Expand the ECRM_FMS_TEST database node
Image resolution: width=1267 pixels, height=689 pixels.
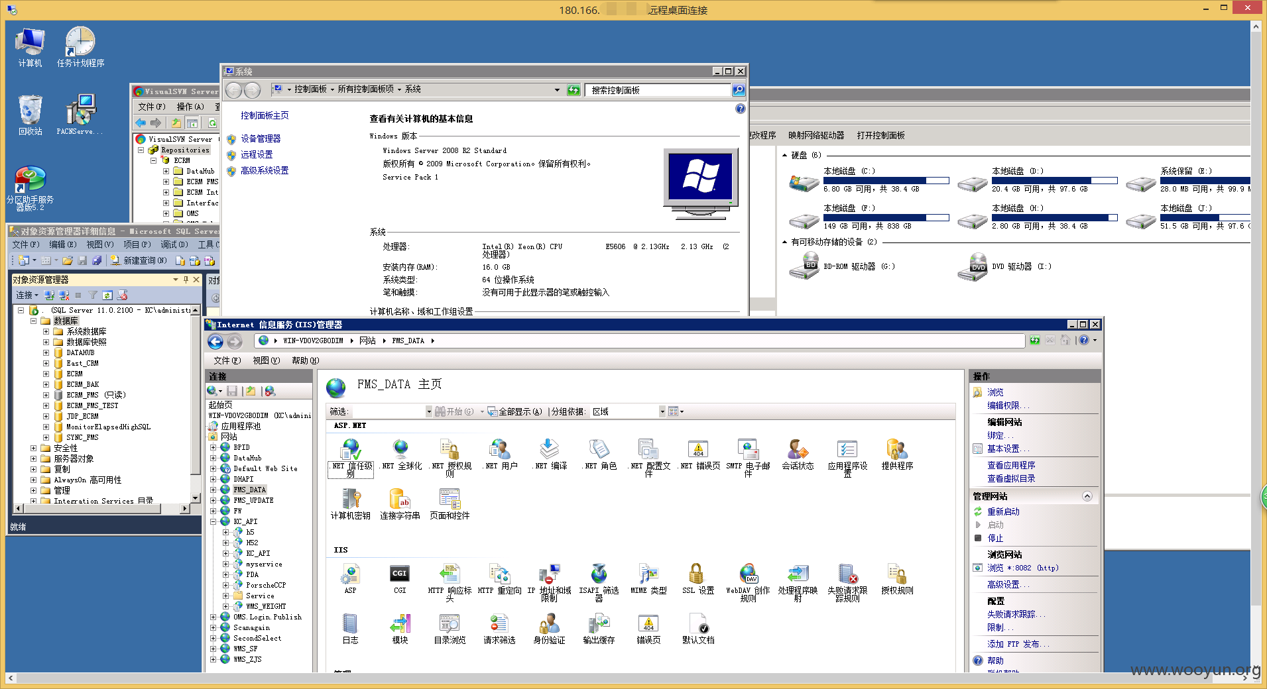tap(46, 405)
